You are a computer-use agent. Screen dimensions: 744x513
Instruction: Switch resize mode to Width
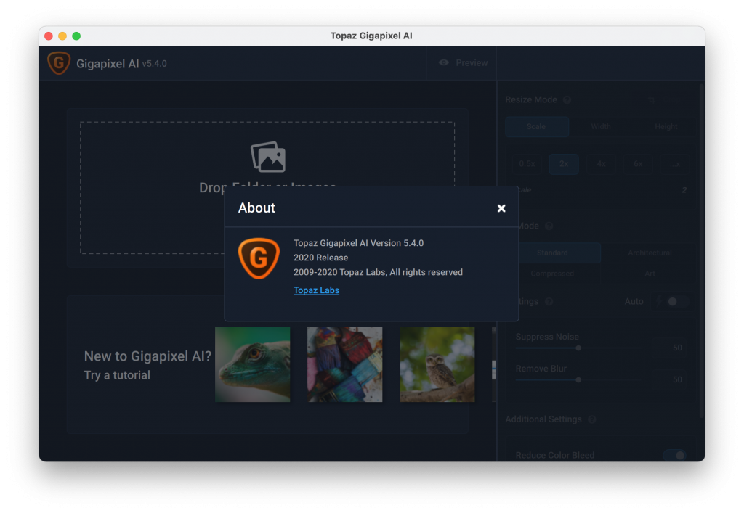tap(601, 126)
